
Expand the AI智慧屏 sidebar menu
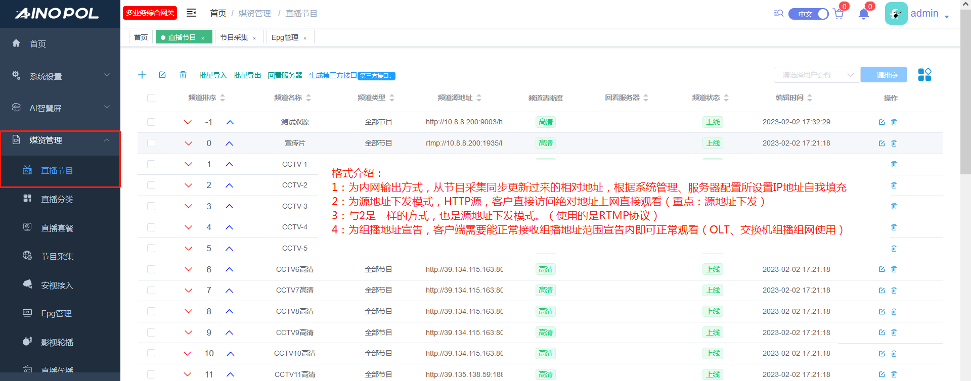click(60, 108)
